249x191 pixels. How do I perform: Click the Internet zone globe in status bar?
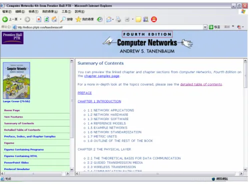(213, 179)
